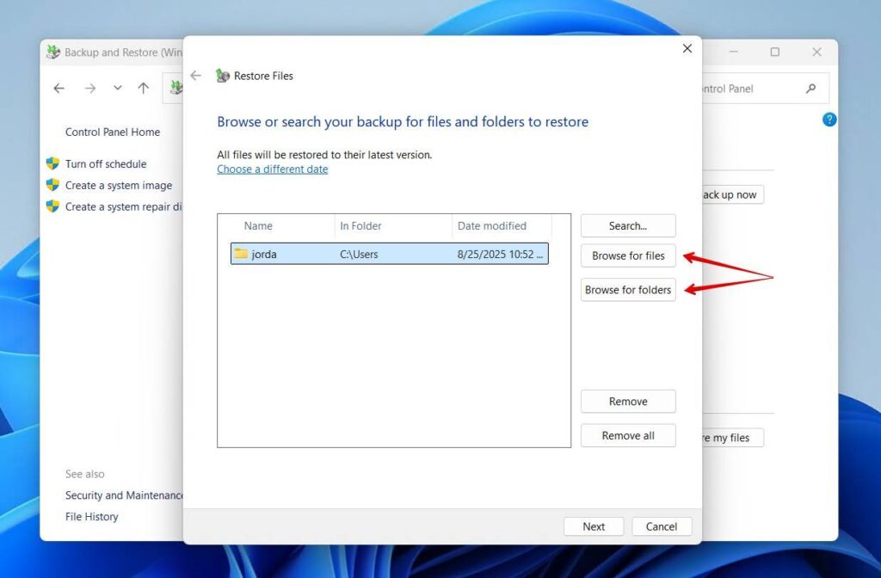Click the Search button in Restore Files
This screenshot has height=578, width=881.
pos(628,225)
